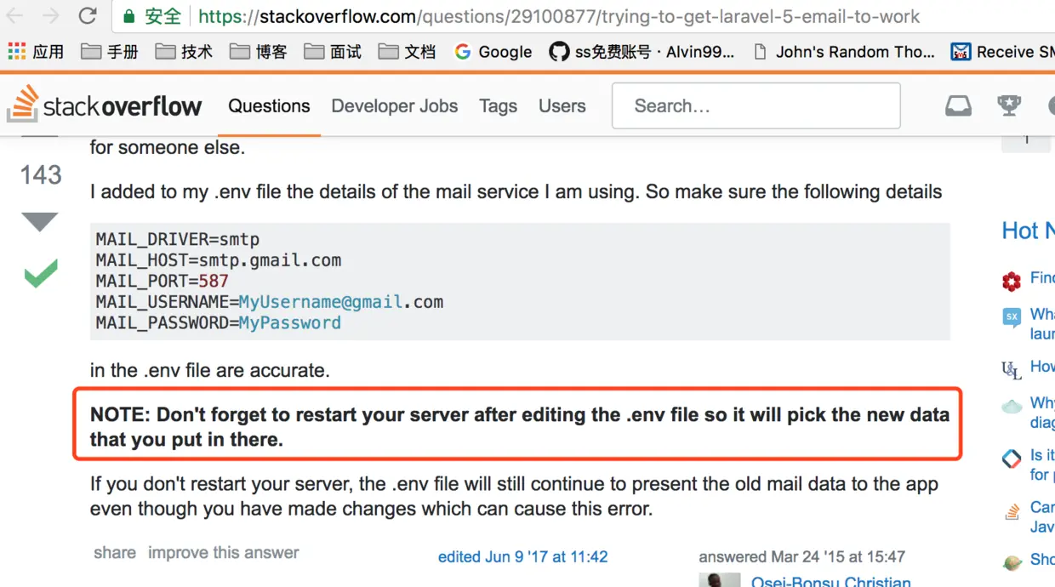The image size is (1055, 587).
Task: Open the "edited Jun 9 '17" revision link
Action: (522, 557)
